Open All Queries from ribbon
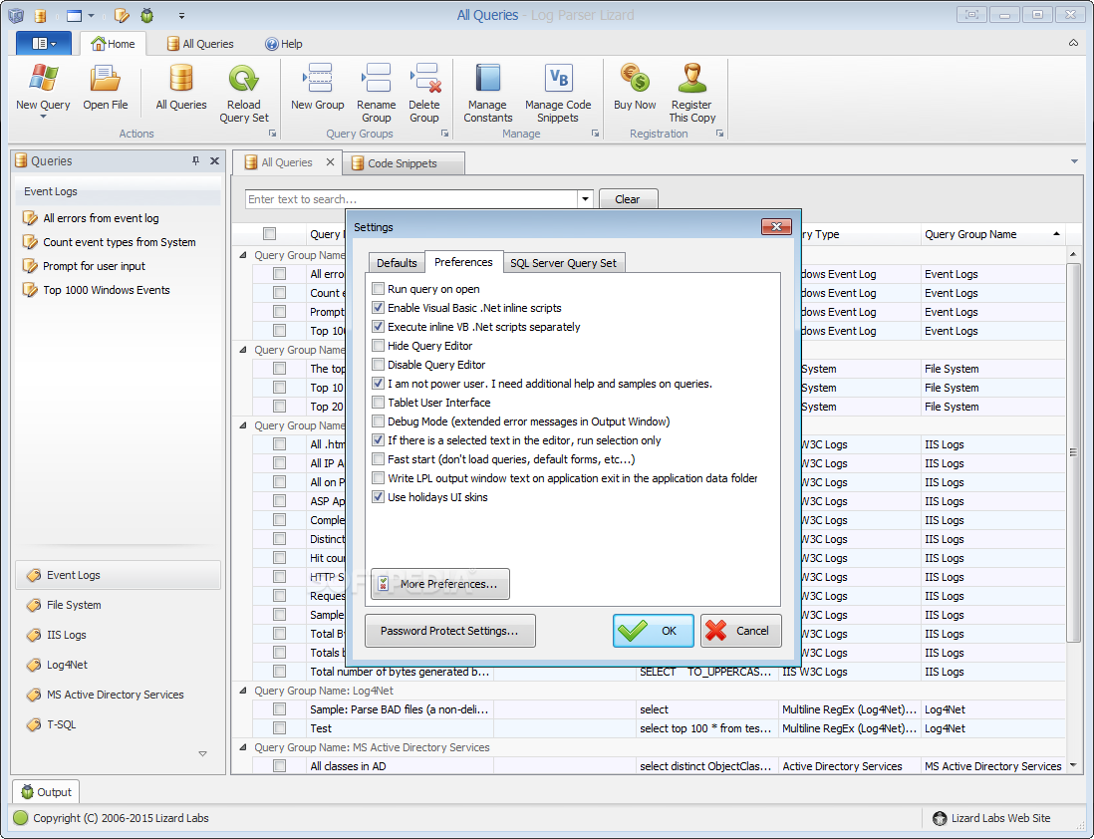The width and height of the screenshot is (1094, 839). [180, 89]
